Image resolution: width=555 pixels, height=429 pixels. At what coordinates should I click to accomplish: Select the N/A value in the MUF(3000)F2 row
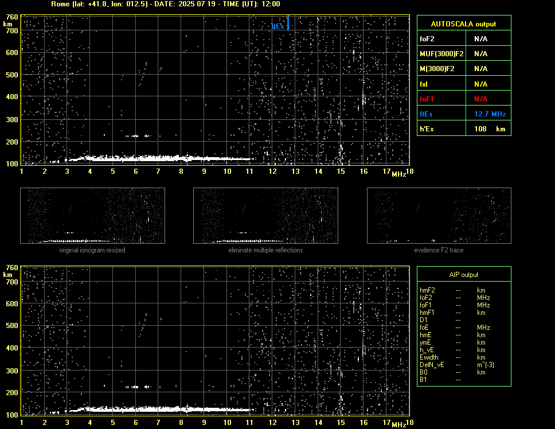click(x=480, y=54)
